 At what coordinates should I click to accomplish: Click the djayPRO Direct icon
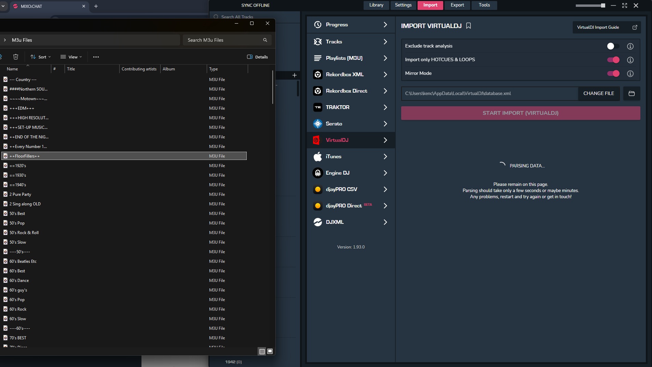[318, 206]
